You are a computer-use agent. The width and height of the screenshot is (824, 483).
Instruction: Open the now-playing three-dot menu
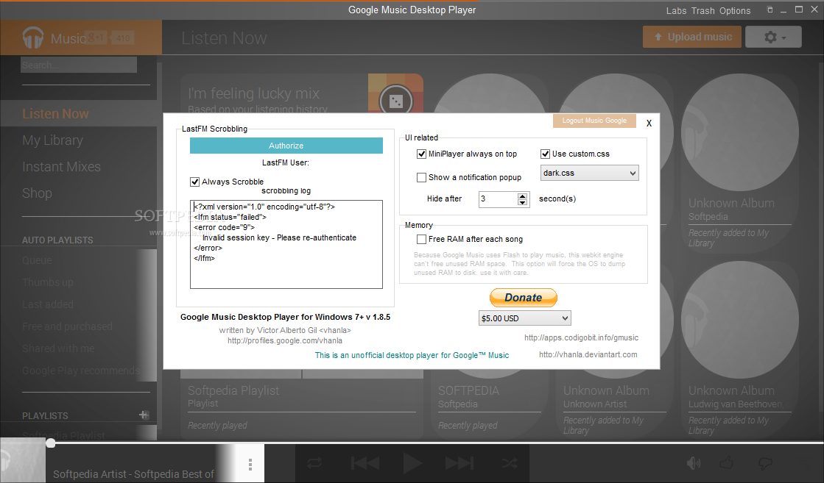click(x=250, y=464)
